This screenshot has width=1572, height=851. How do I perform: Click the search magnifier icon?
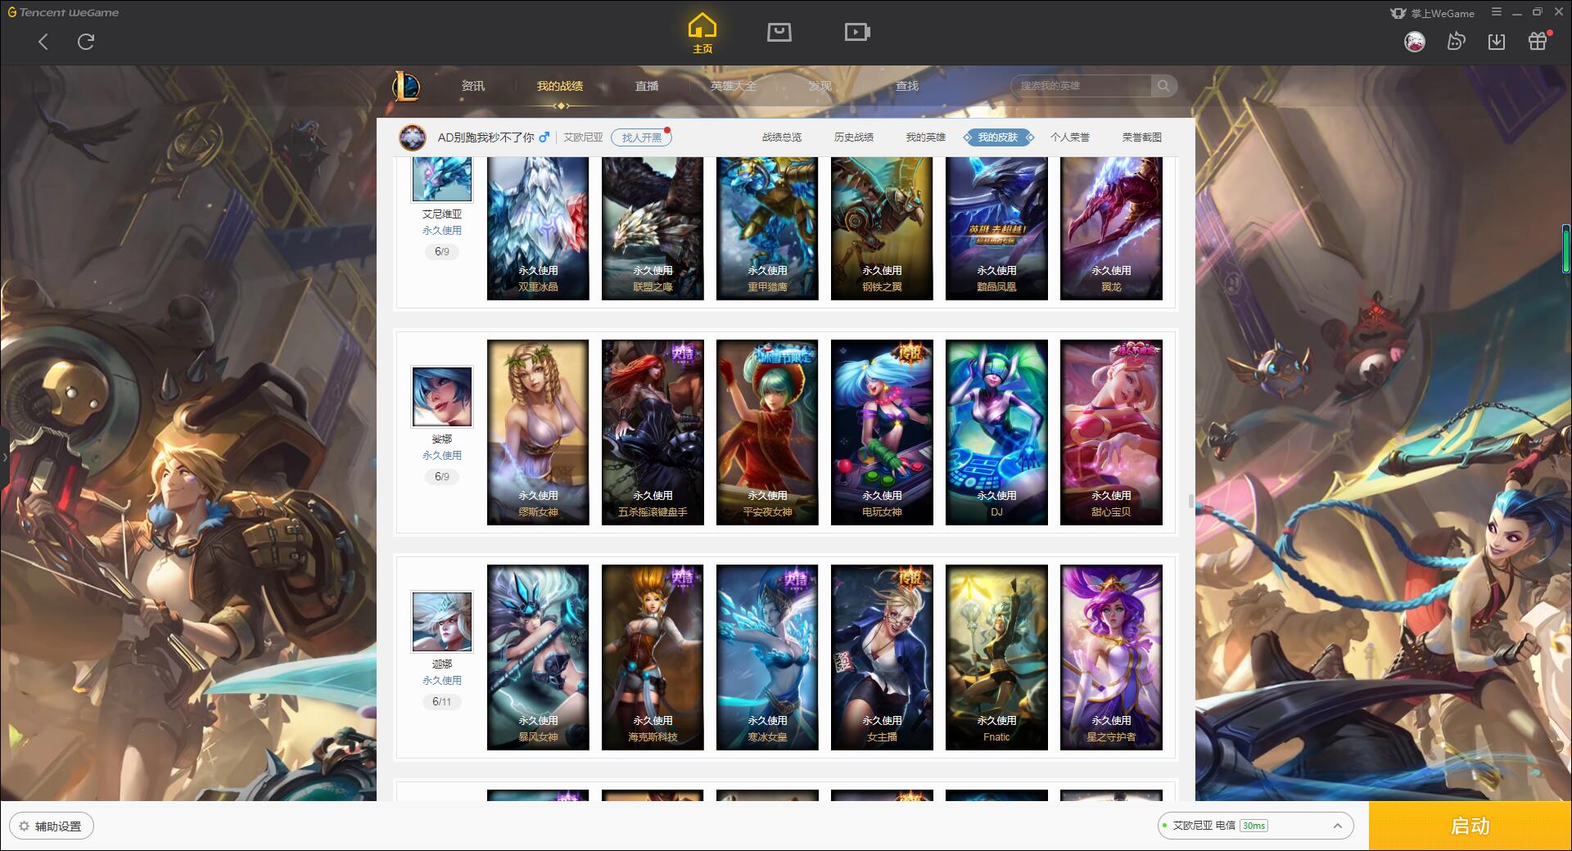click(x=1163, y=86)
